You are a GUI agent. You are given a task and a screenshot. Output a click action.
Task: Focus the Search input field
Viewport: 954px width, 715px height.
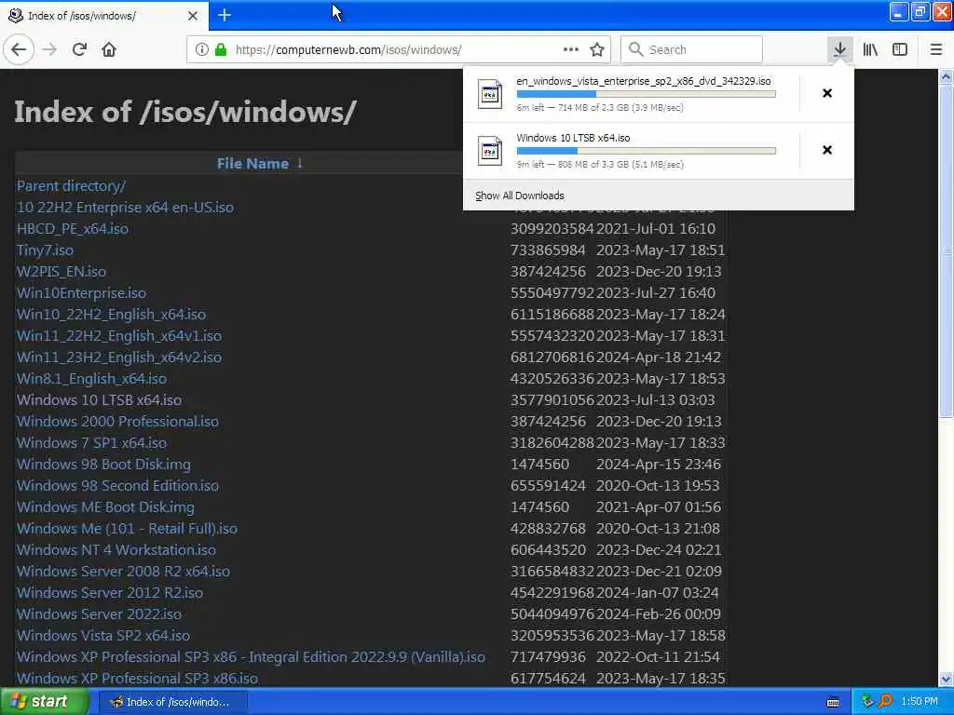(692, 50)
